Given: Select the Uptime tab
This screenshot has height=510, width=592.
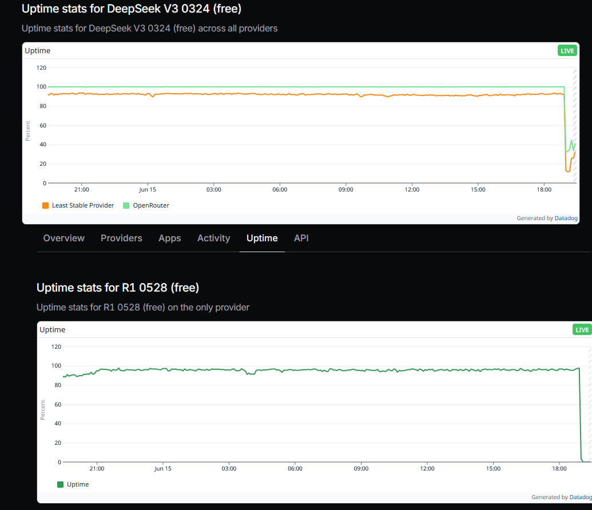Looking at the screenshot, I should [262, 238].
